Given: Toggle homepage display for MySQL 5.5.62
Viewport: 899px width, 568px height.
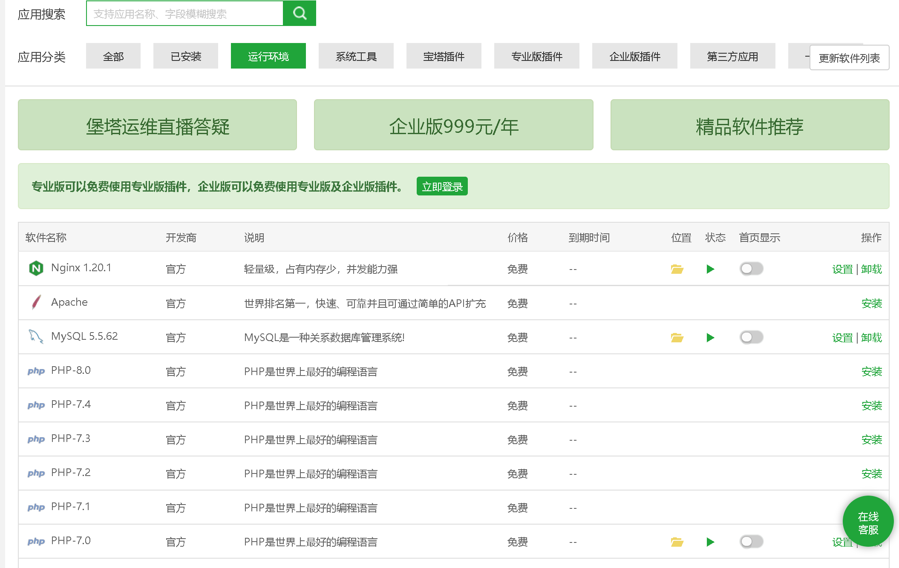Looking at the screenshot, I should tap(751, 337).
